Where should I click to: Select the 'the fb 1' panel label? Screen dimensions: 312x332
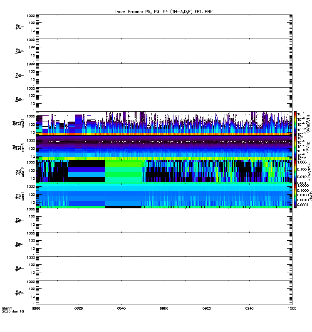20,269
